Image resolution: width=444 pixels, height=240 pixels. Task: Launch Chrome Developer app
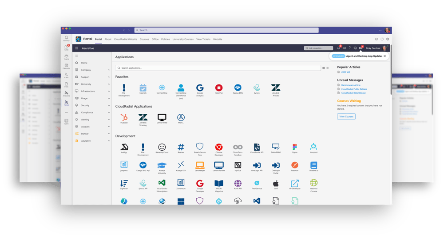coord(219,149)
